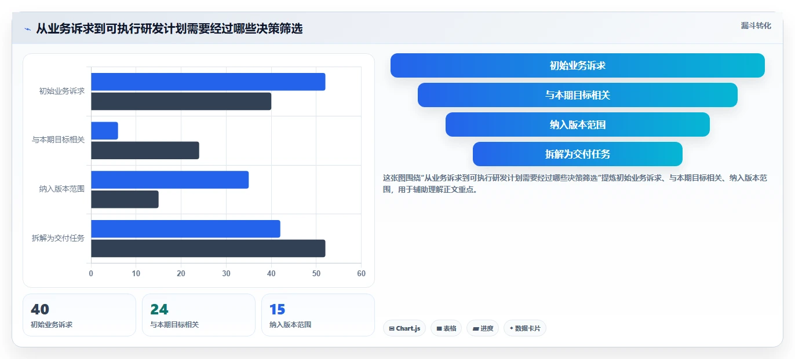Open the stat card showing 40
795x359 pixels.
(79, 315)
